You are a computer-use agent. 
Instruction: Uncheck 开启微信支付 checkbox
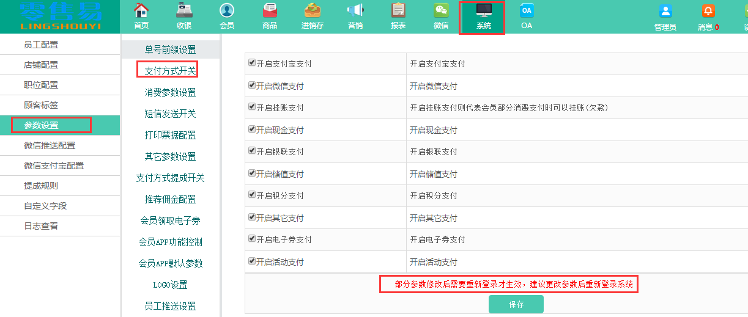tap(251, 85)
